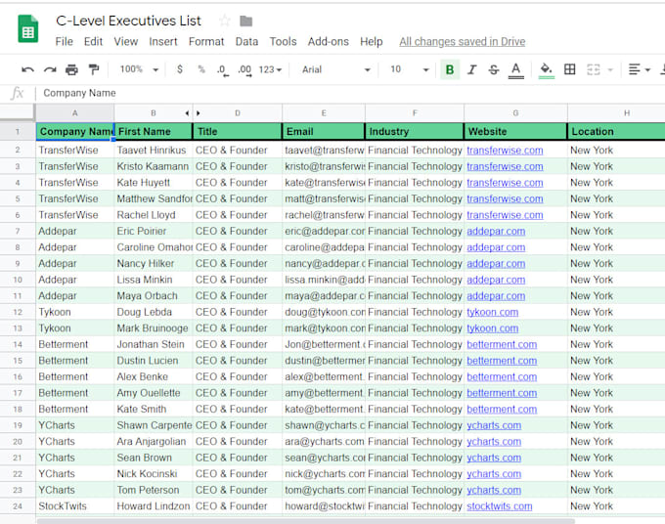Open the 100% zoom dropdown

(139, 69)
